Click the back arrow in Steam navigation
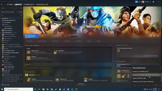The height and width of the screenshot is (91, 162). [2, 5]
